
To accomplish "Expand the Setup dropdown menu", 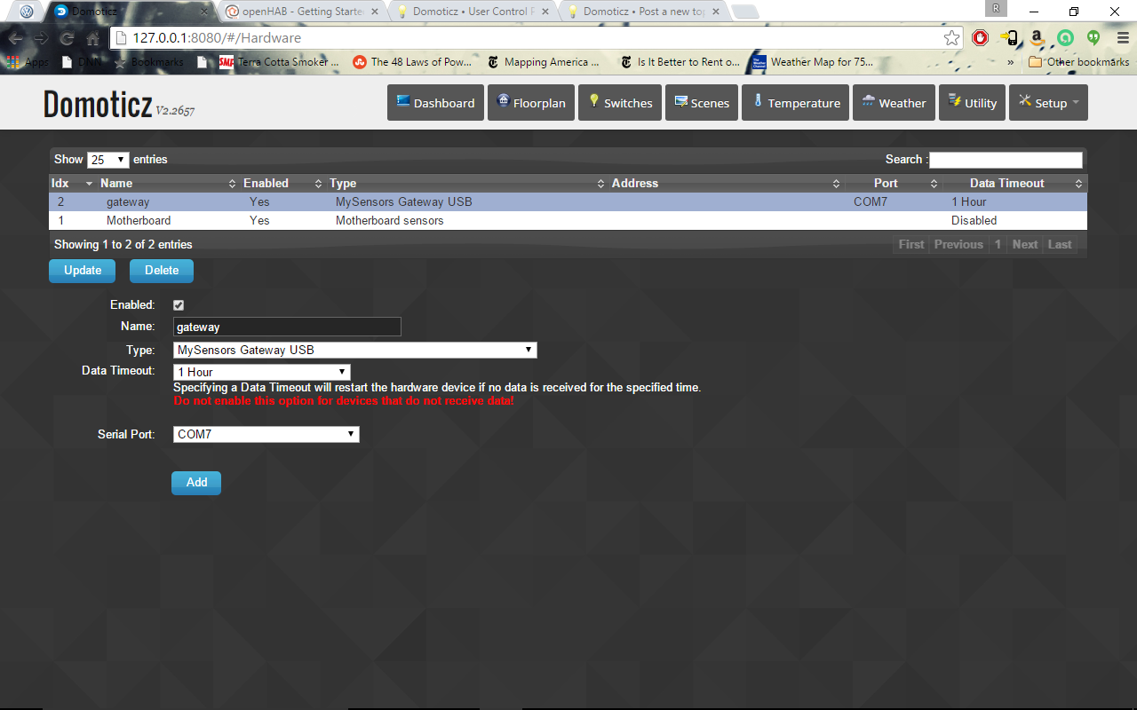I will coord(1048,103).
